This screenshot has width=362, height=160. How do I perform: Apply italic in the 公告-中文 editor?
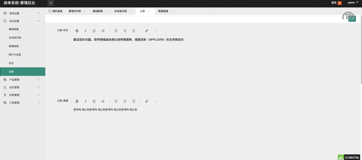pos(85,31)
